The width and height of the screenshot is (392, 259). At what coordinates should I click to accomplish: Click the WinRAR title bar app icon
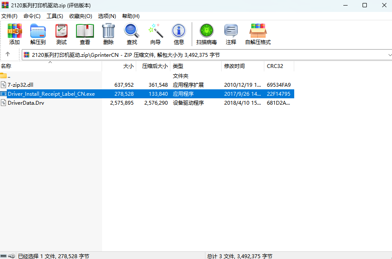[x=5, y=5]
